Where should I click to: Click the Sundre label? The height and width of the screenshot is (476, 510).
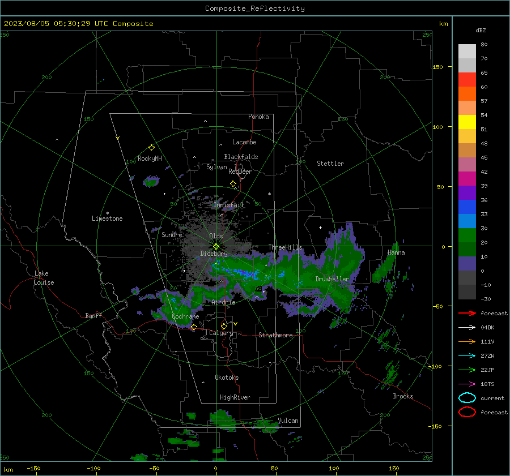click(172, 234)
